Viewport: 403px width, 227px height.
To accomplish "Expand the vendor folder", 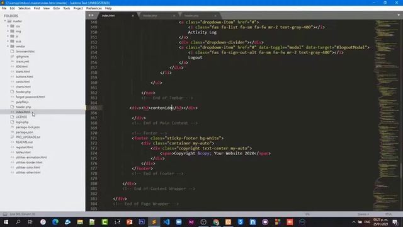I will click(8, 46).
